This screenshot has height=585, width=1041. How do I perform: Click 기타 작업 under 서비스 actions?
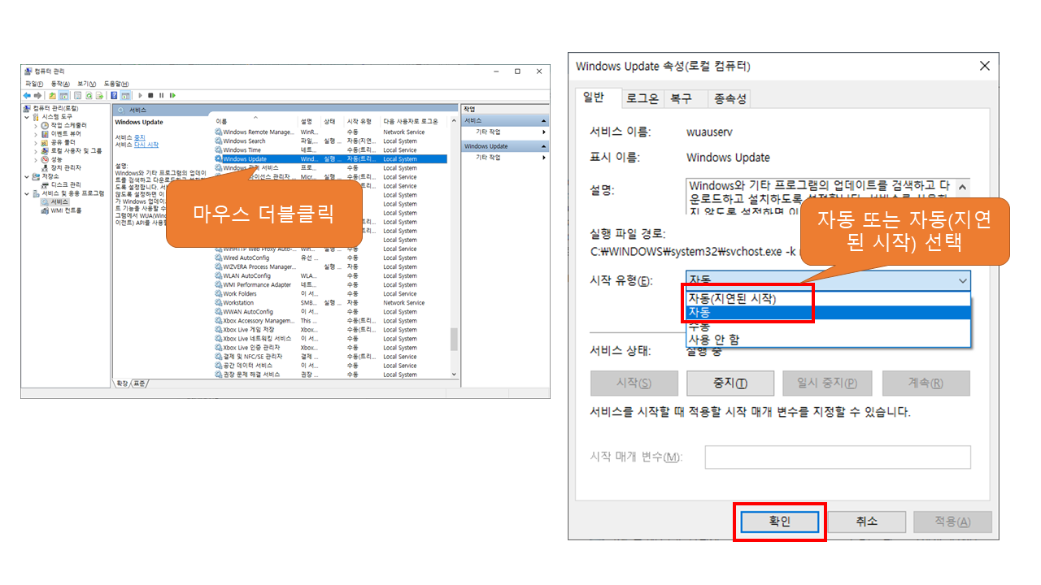(x=488, y=132)
